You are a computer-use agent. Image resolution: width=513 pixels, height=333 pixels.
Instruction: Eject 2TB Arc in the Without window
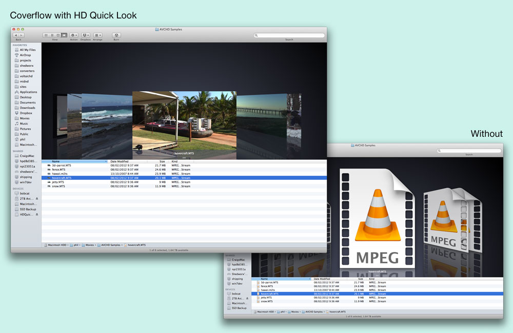[247, 298]
